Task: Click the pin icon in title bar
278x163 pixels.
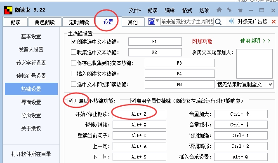Action: (x=229, y=10)
